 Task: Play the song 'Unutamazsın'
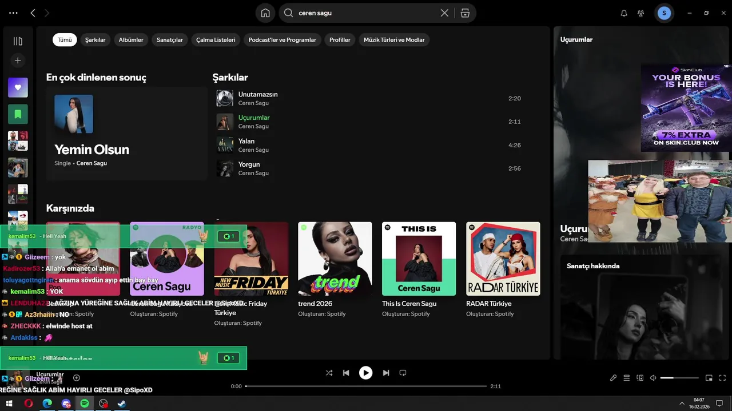pos(258,94)
